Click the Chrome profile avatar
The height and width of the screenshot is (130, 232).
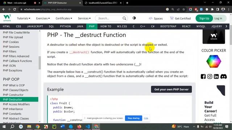(223, 9)
